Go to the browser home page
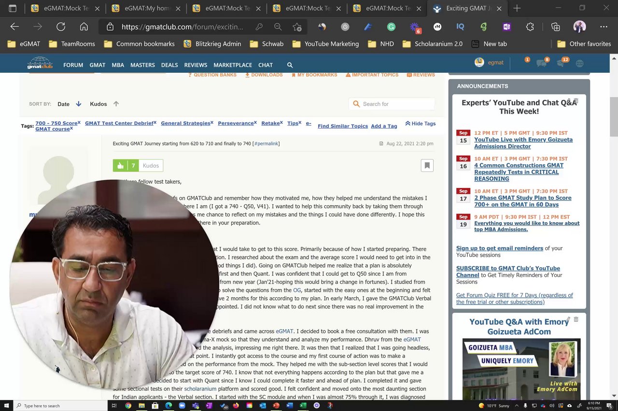 (84, 27)
